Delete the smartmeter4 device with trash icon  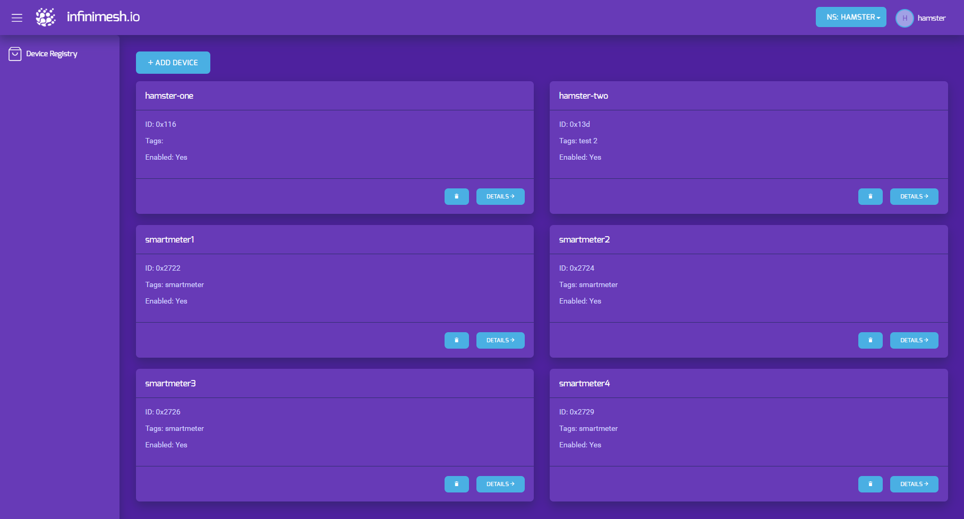tap(871, 484)
